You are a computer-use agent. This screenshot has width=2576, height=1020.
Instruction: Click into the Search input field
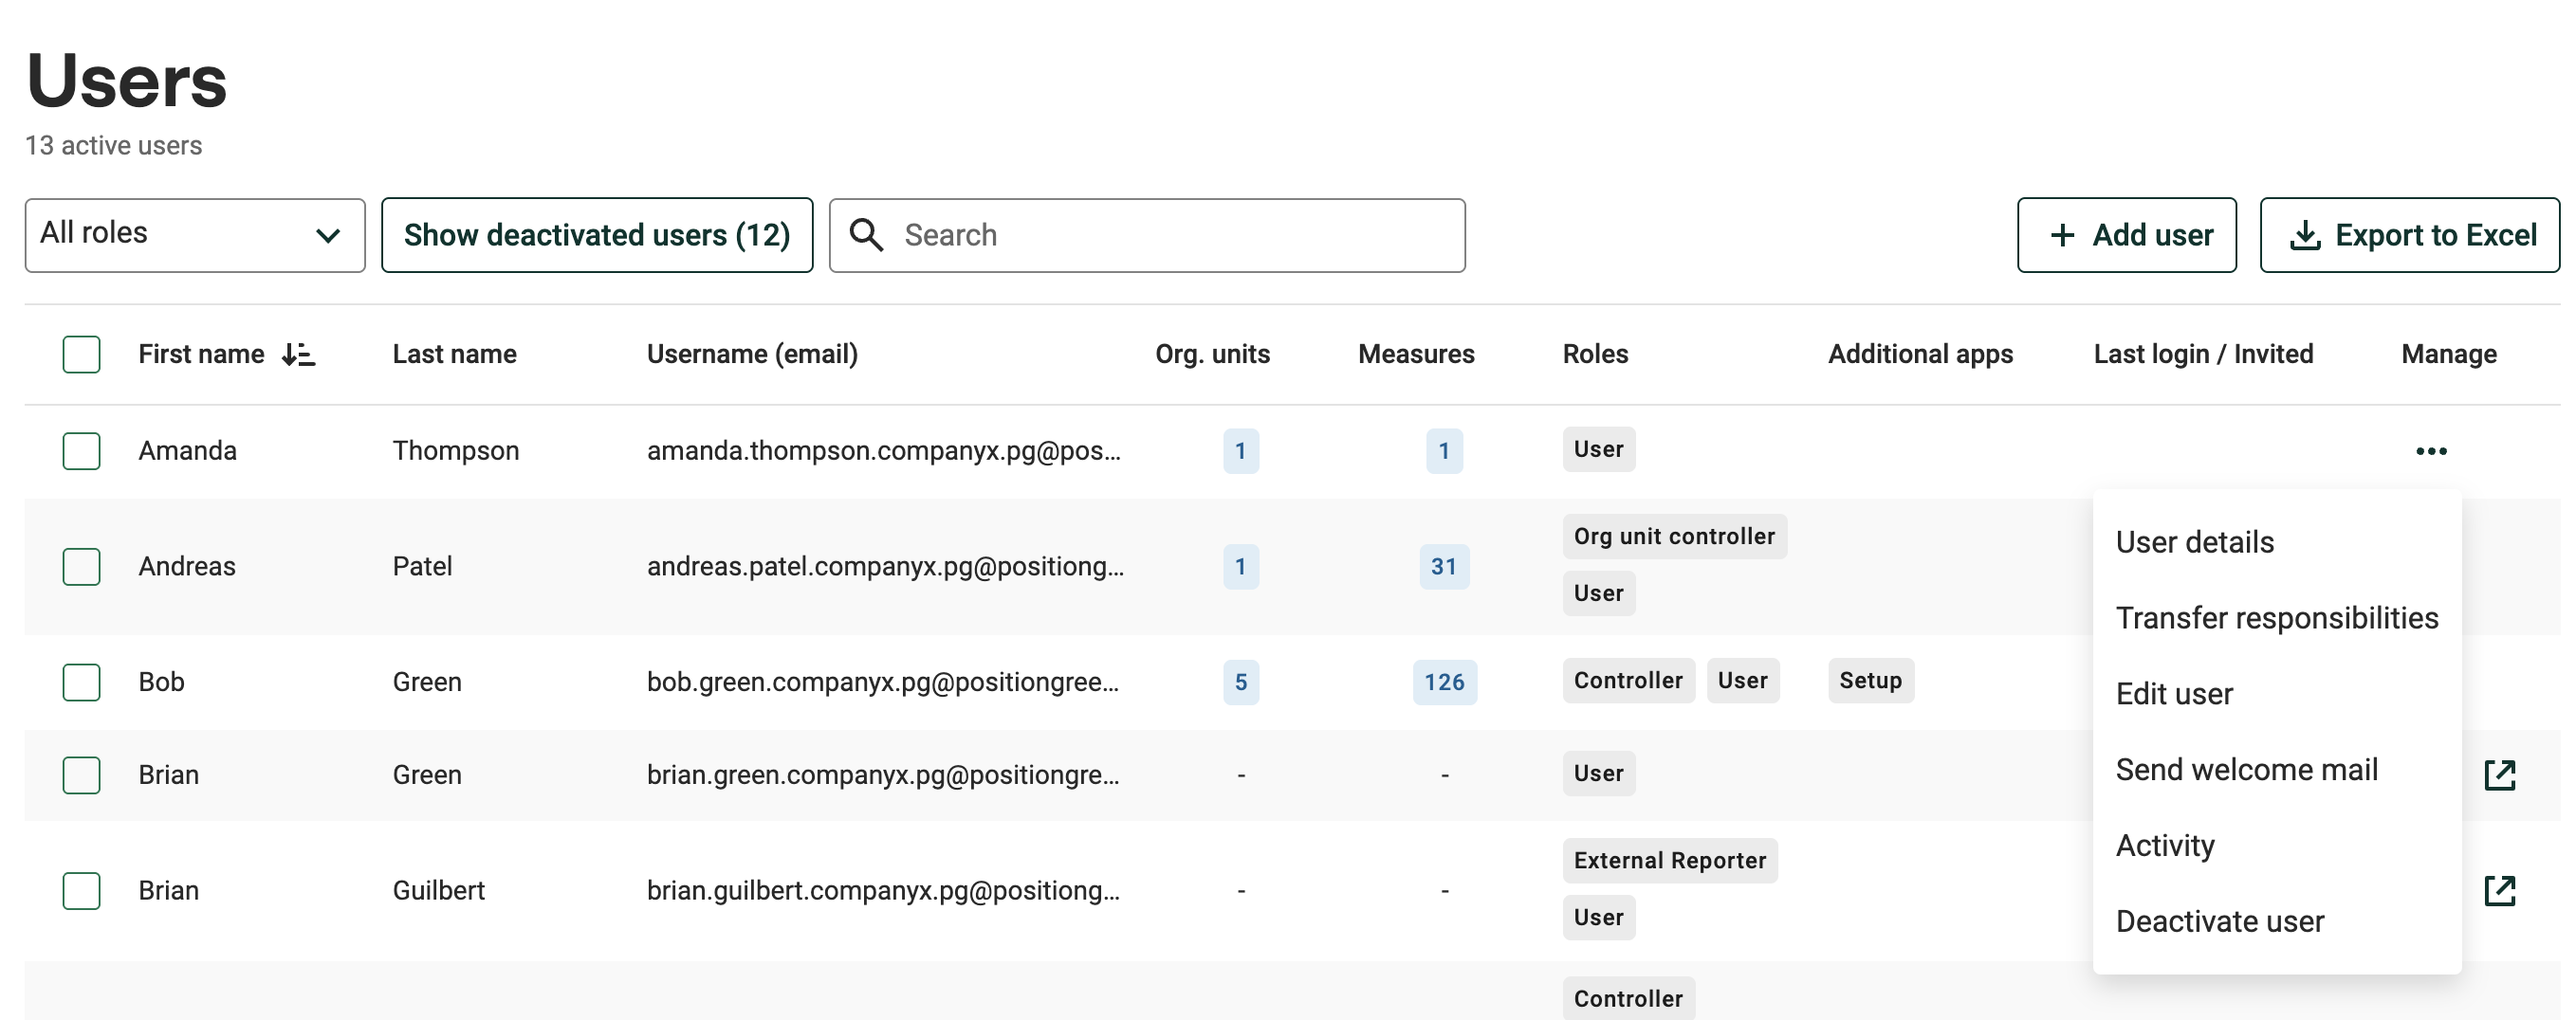1147,236
